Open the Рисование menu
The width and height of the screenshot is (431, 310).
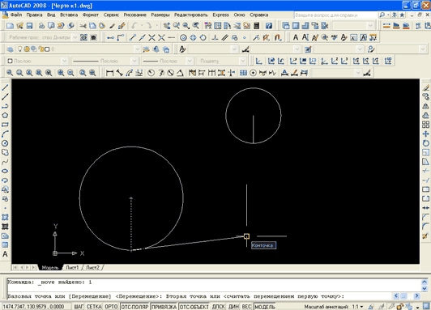point(134,15)
